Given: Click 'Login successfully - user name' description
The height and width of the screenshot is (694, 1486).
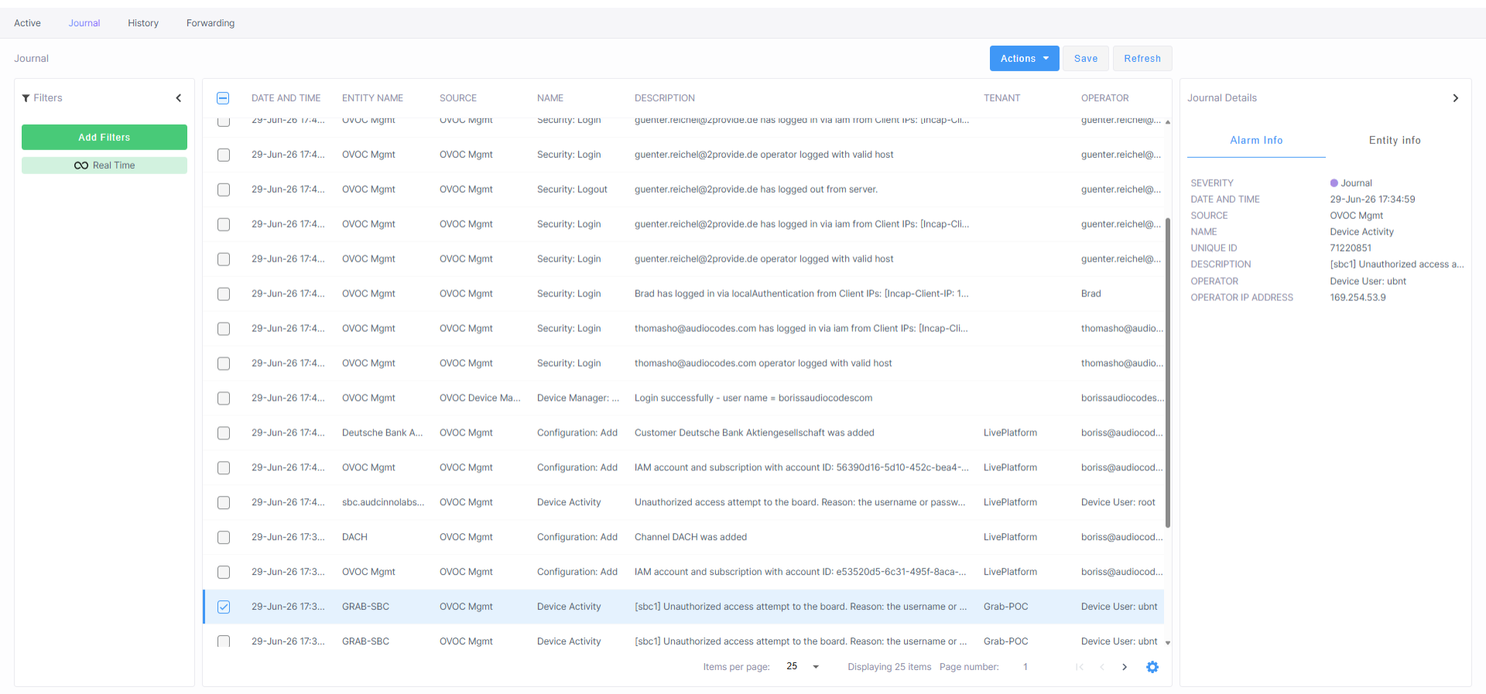Looking at the screenshot, I should [753, 398].
